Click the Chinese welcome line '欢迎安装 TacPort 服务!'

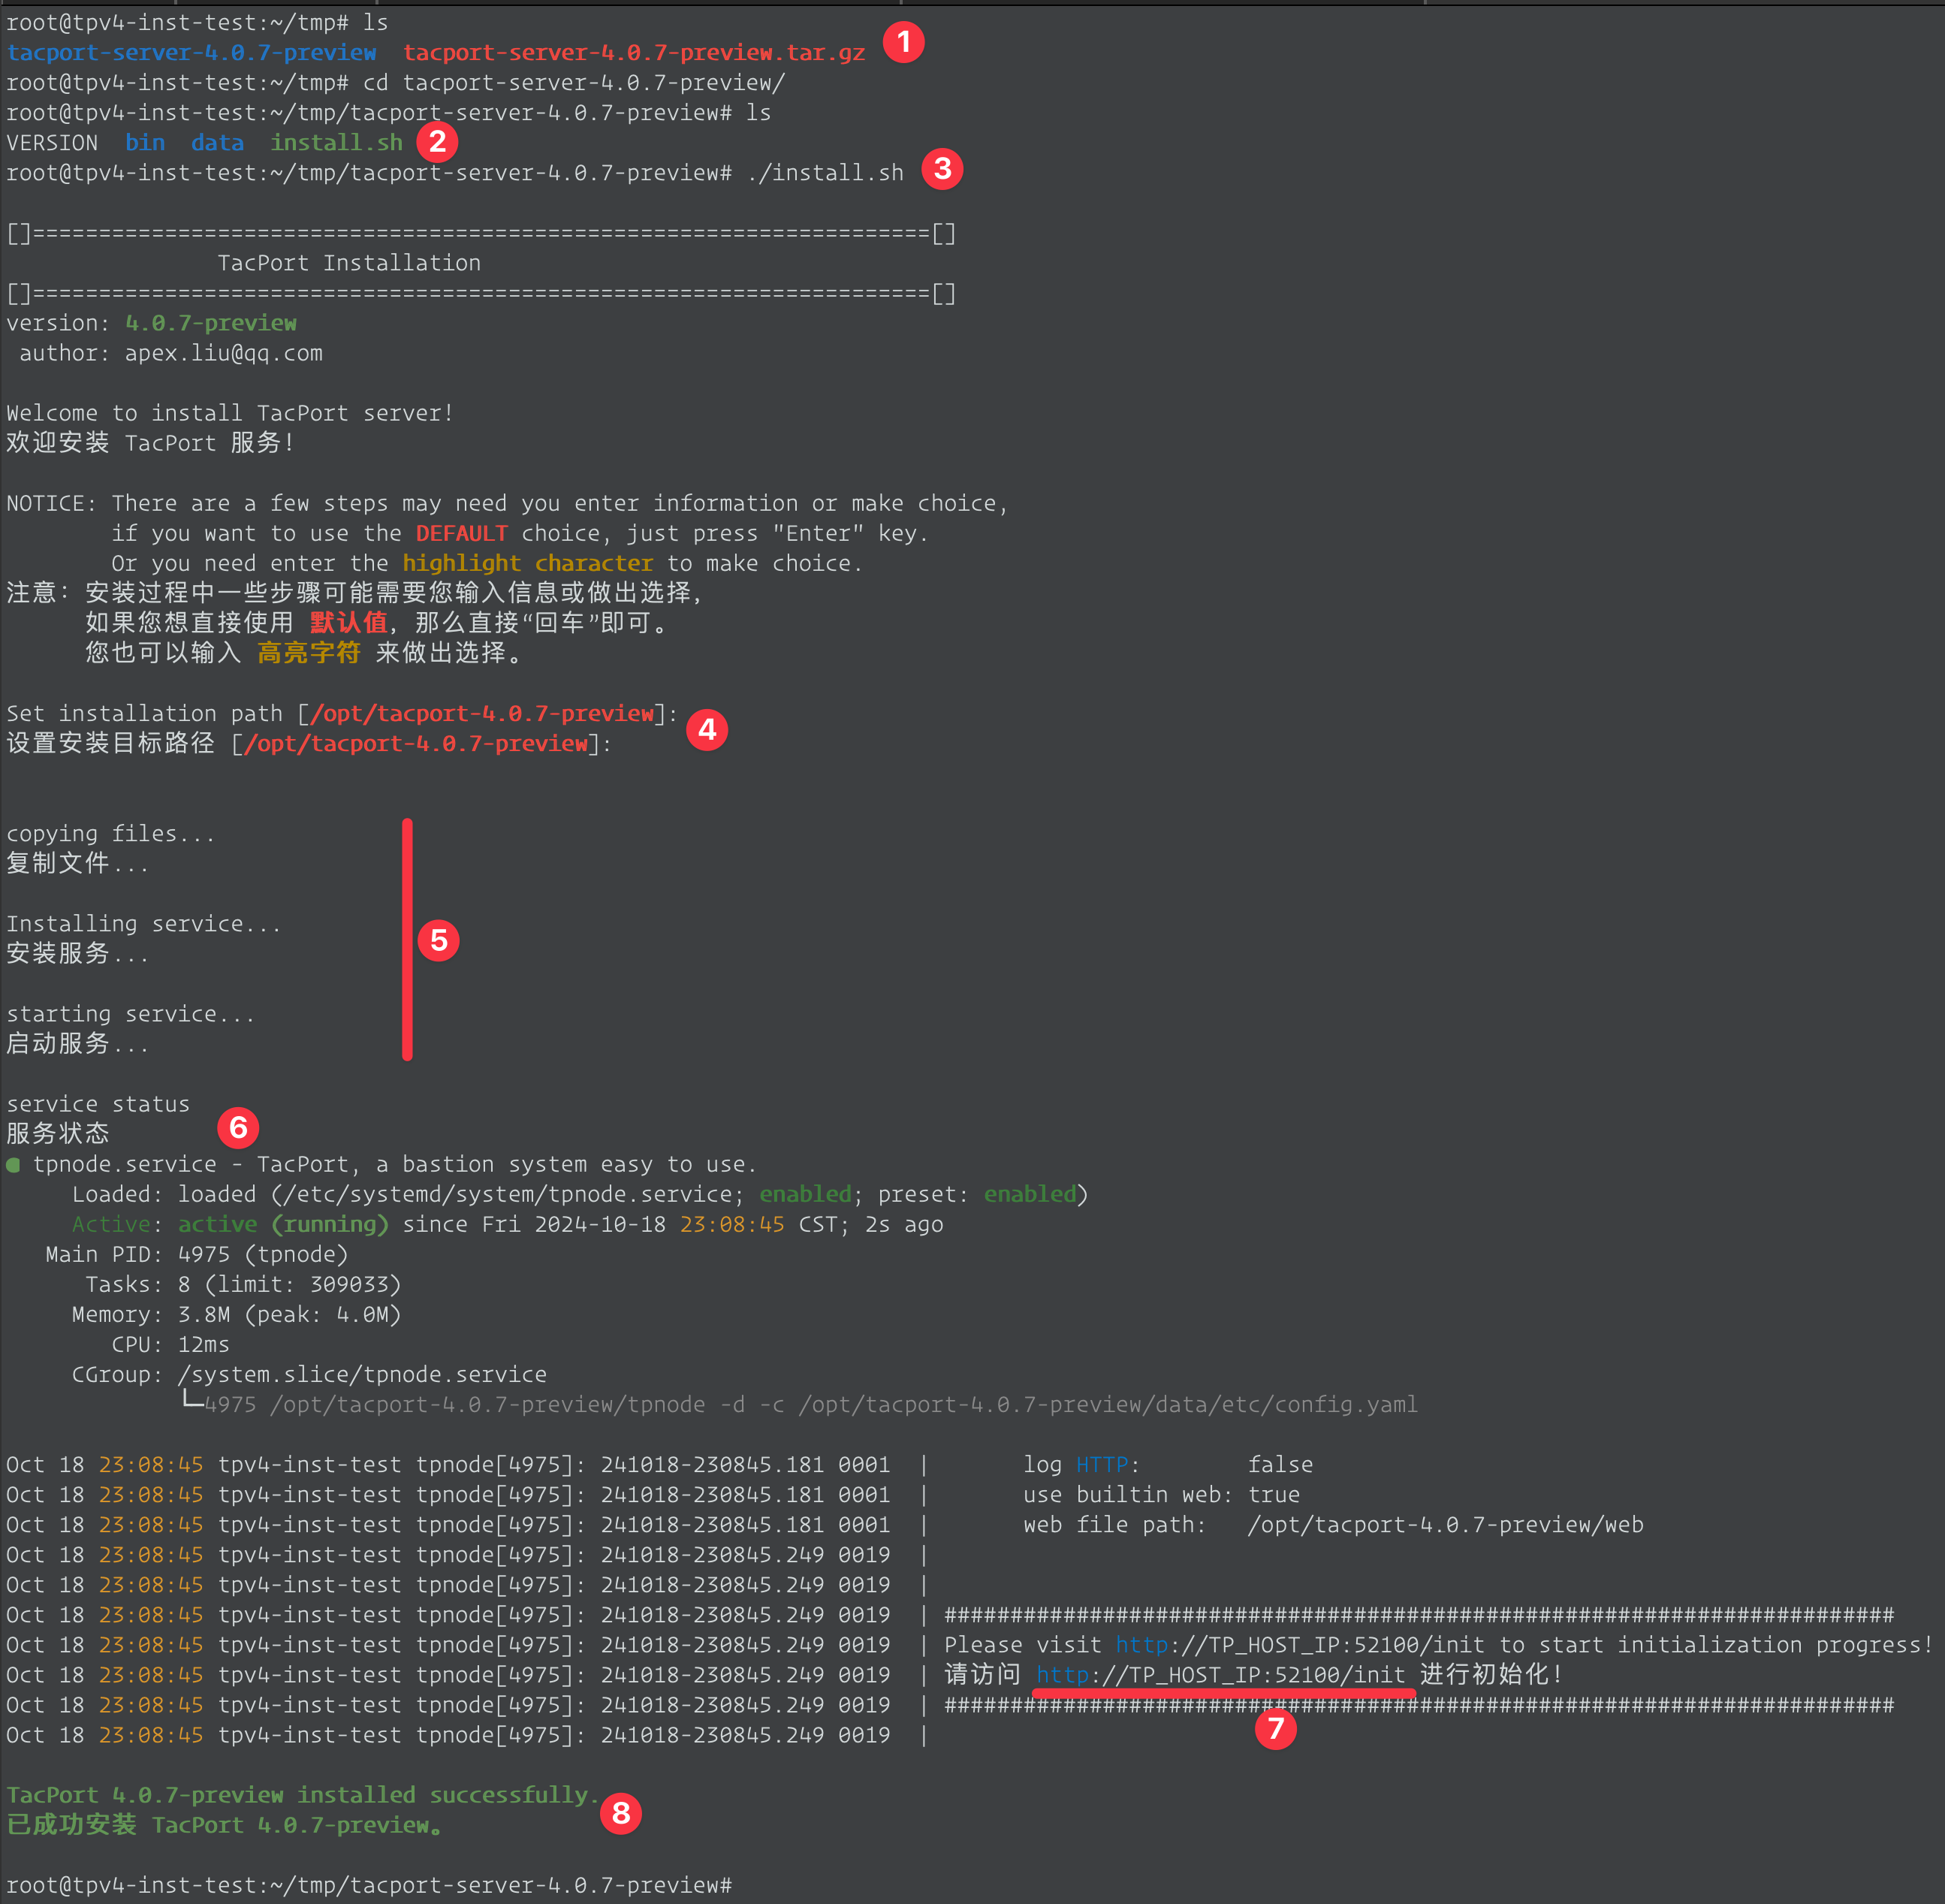(151, 443)
